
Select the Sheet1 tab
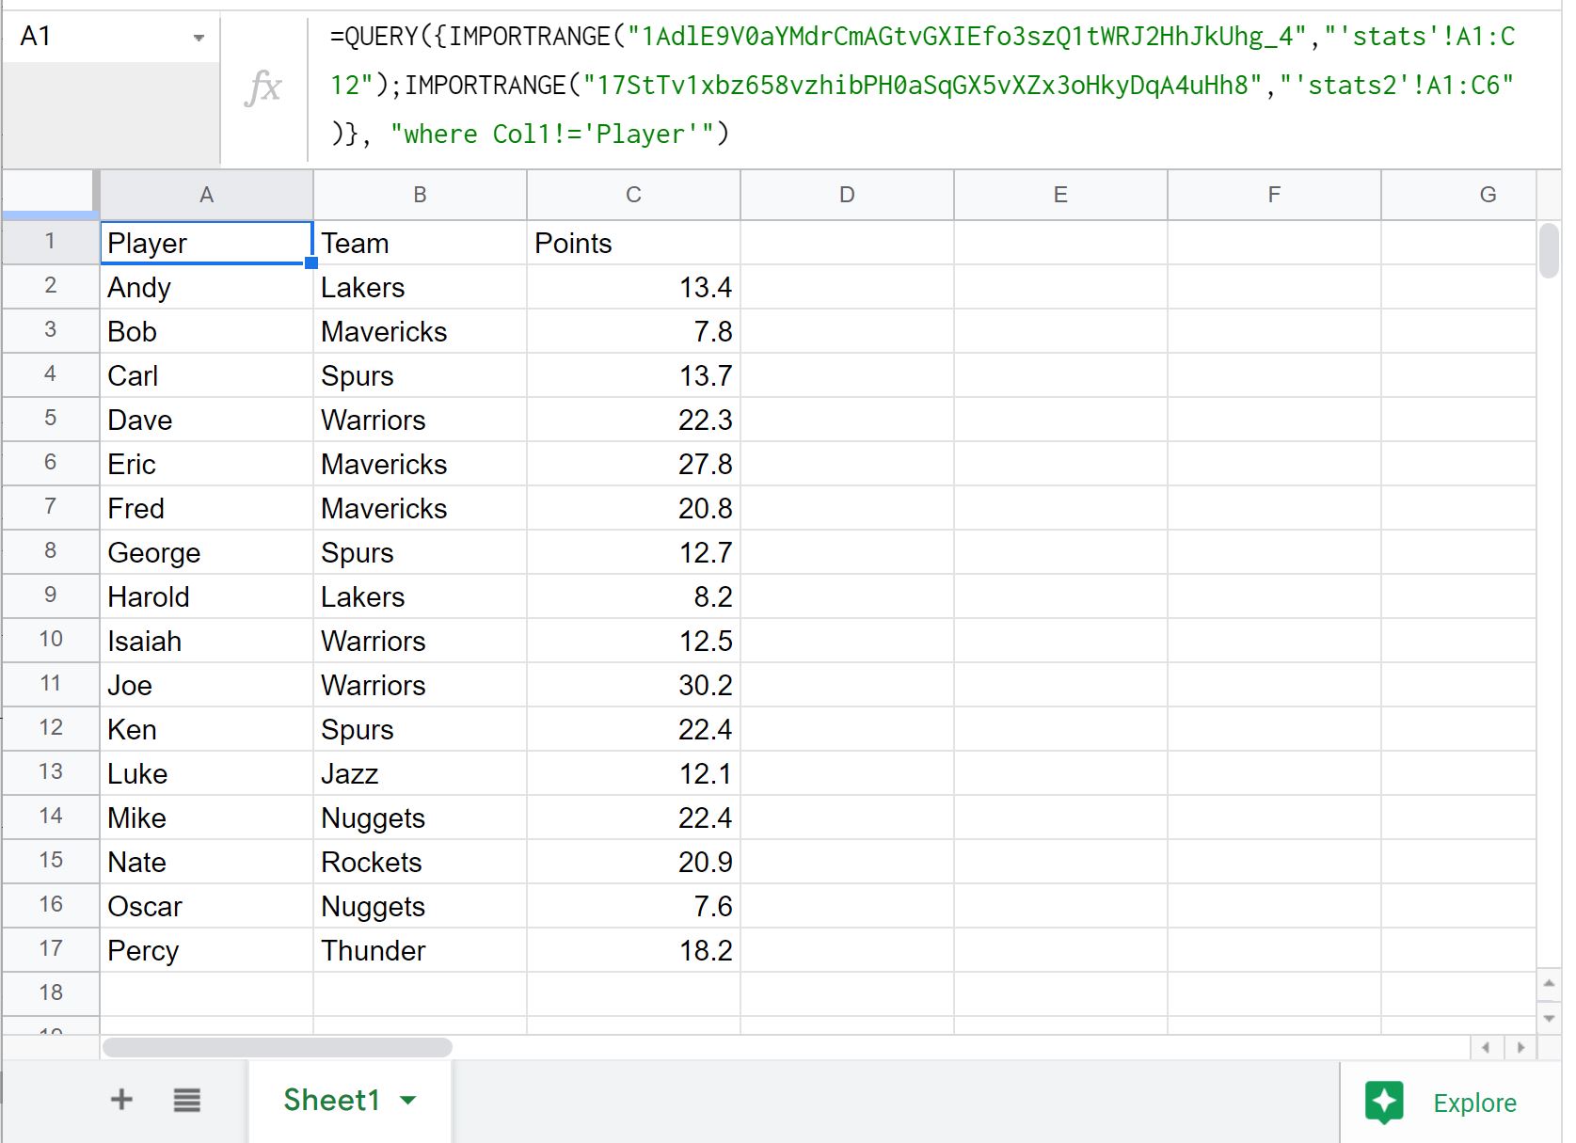(350, 1100)
